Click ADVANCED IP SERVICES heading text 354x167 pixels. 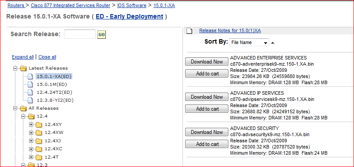coord(257,93)
